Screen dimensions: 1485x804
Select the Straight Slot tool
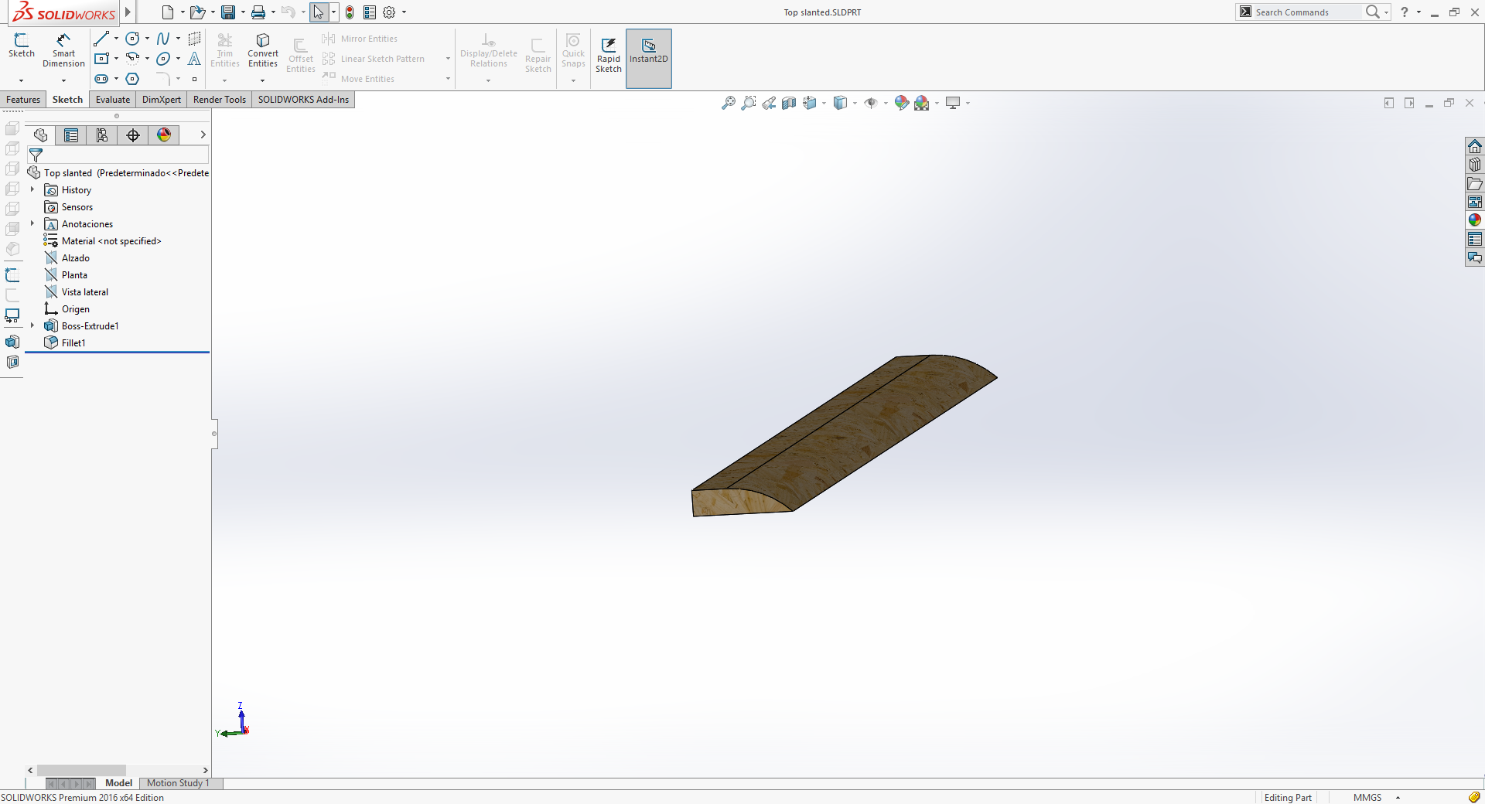coord(101,79)
